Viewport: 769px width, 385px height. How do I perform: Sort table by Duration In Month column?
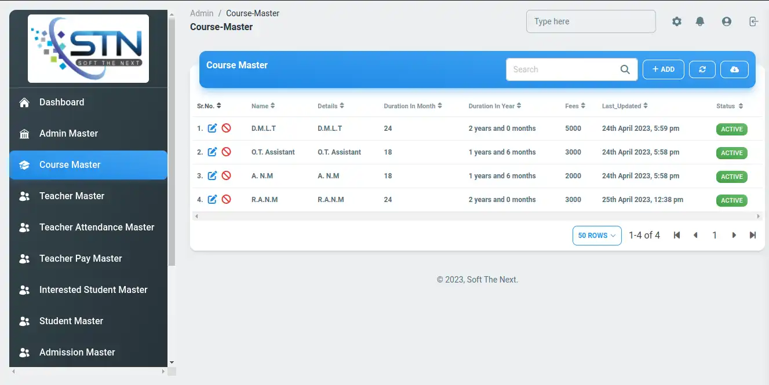[413, 106]
